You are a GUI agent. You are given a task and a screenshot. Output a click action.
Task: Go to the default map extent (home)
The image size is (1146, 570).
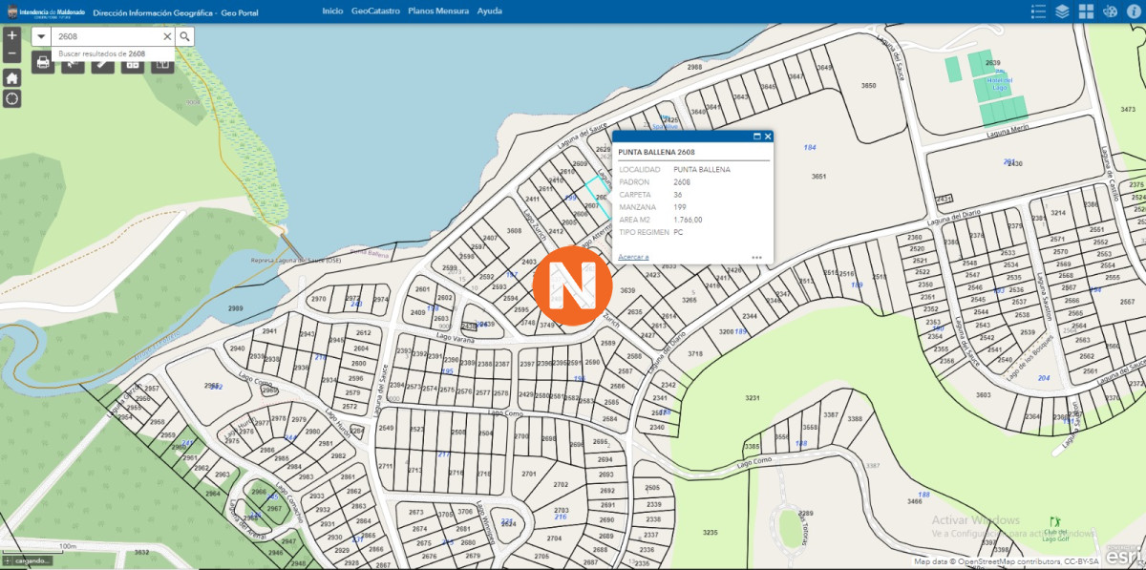point(11,77)
